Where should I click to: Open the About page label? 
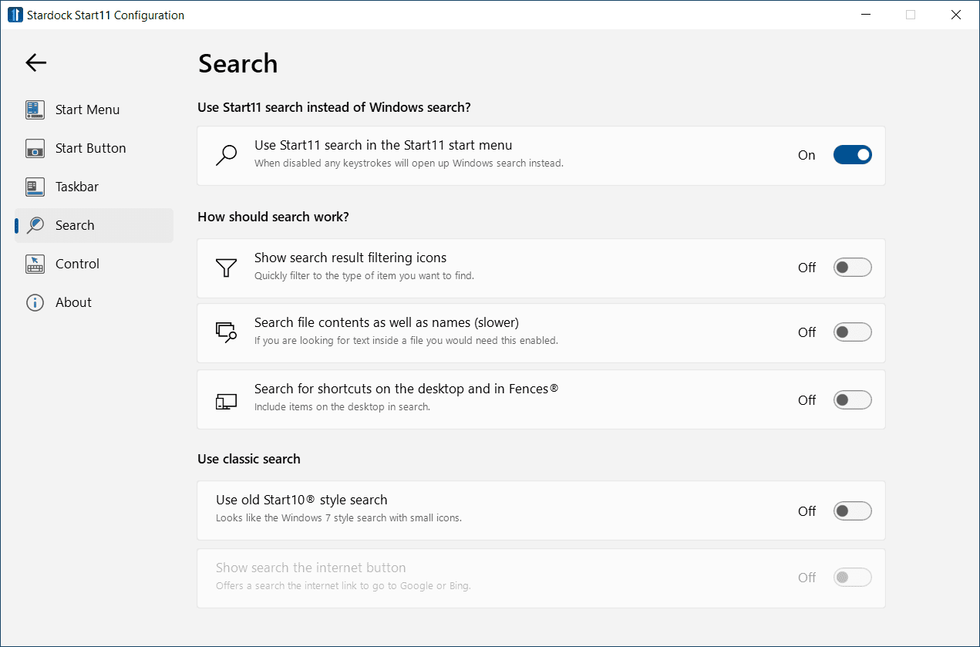73,302
